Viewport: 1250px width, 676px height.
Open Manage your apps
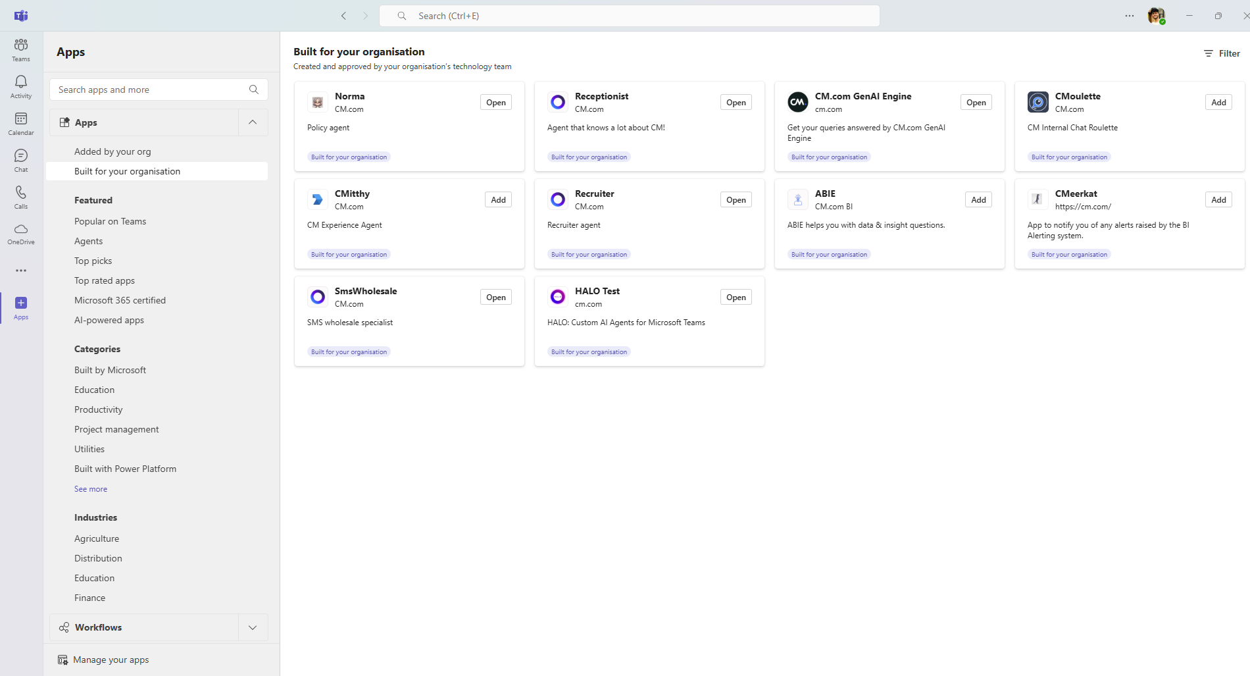103,660
